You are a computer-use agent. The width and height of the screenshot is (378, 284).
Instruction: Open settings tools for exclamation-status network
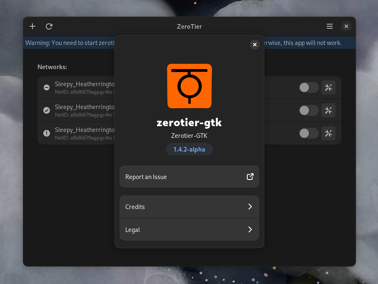[328, 133]
